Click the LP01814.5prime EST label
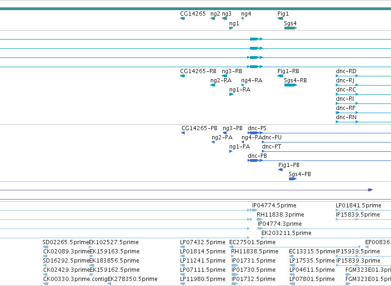 (203, 252)
